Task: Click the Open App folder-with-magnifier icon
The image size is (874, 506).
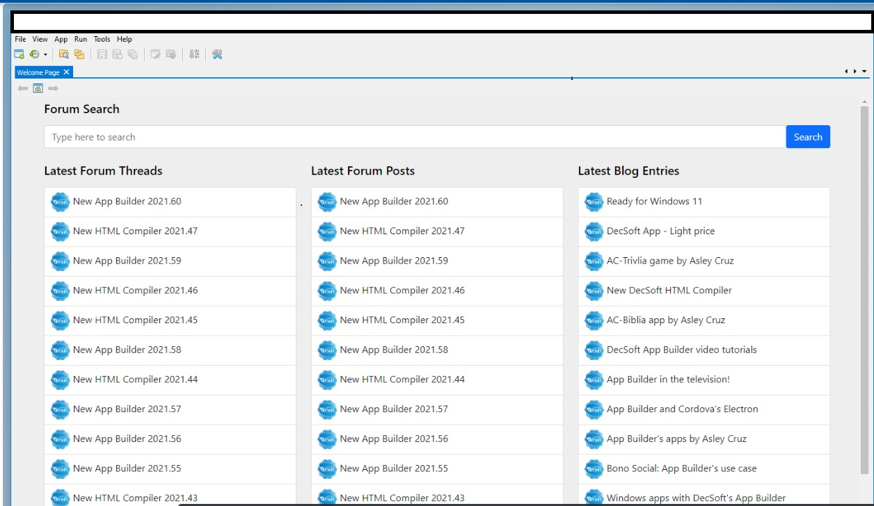Action: tap(64, 54)
